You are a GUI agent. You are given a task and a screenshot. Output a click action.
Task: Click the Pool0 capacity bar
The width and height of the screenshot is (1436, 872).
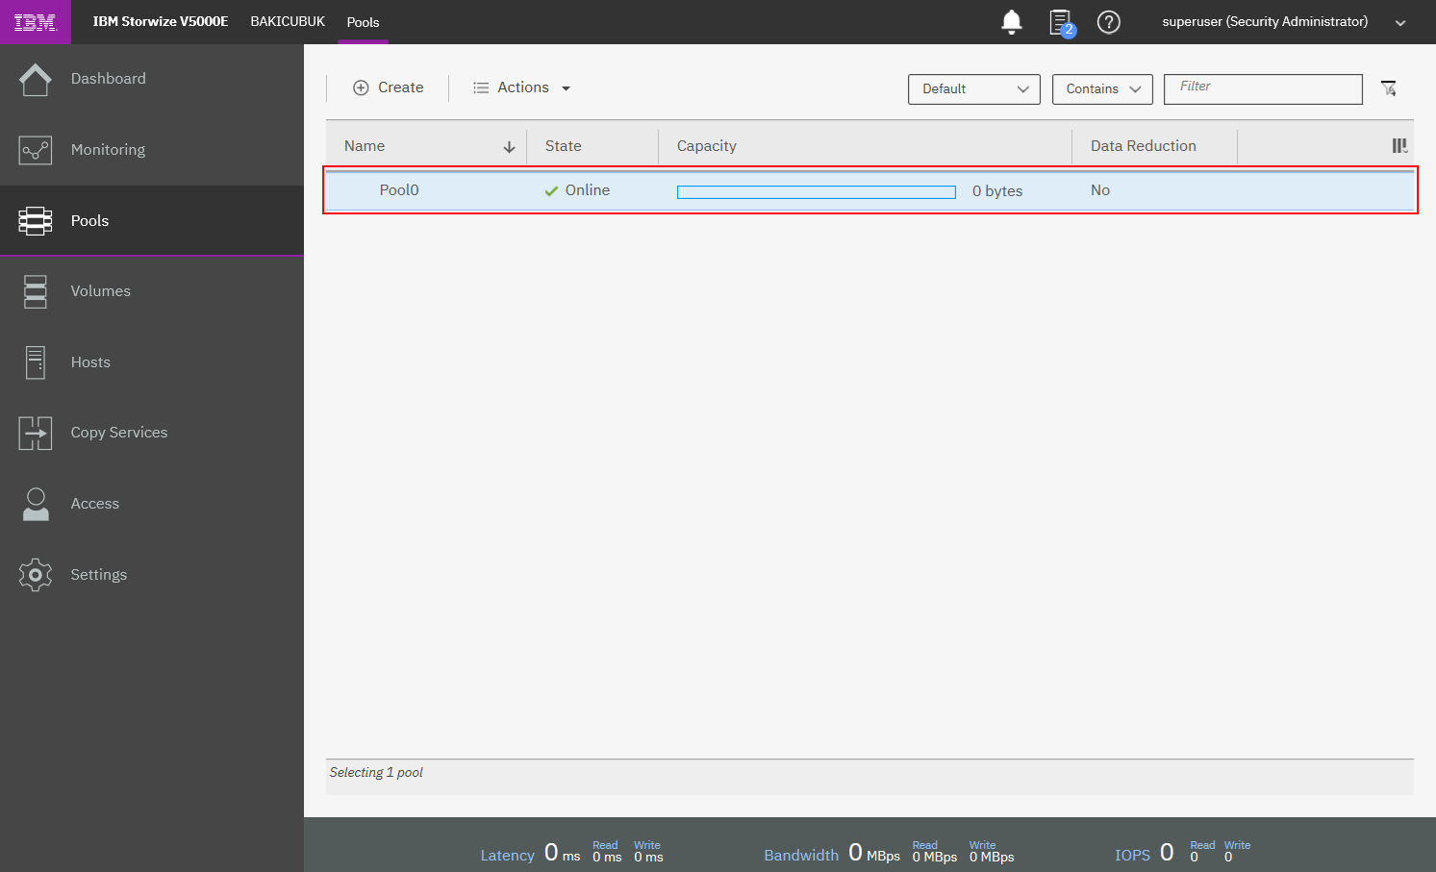coord(816,191)
